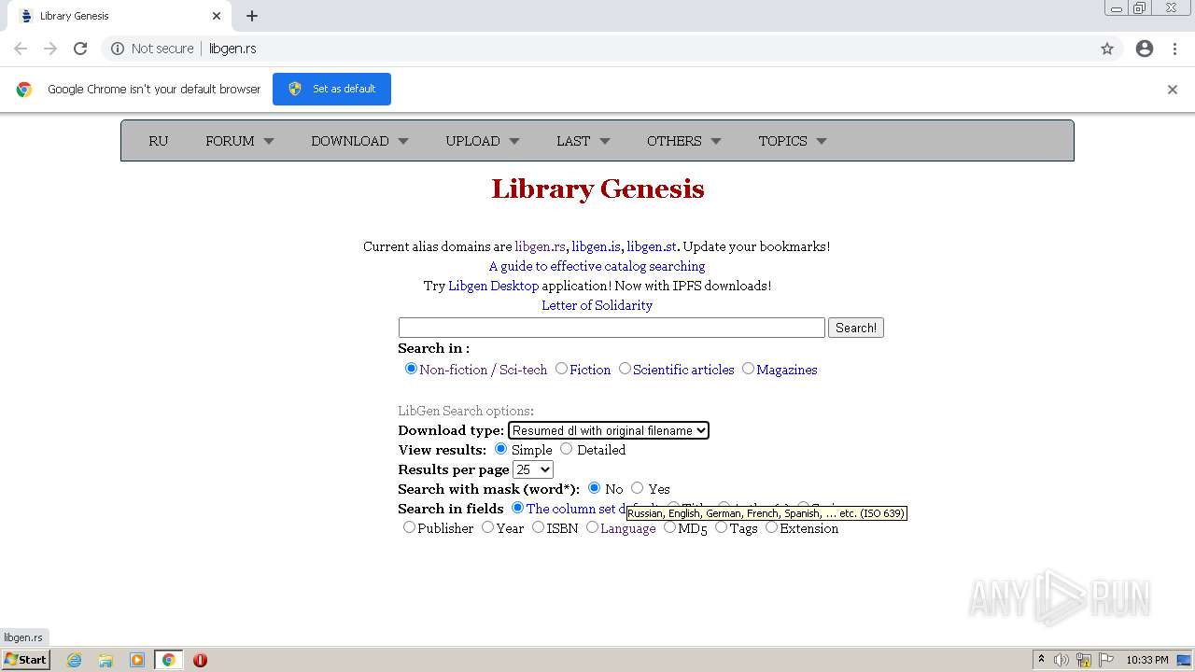Open a new tab with plus button
Screen dimensions: 1195x672
pos(252,16)
